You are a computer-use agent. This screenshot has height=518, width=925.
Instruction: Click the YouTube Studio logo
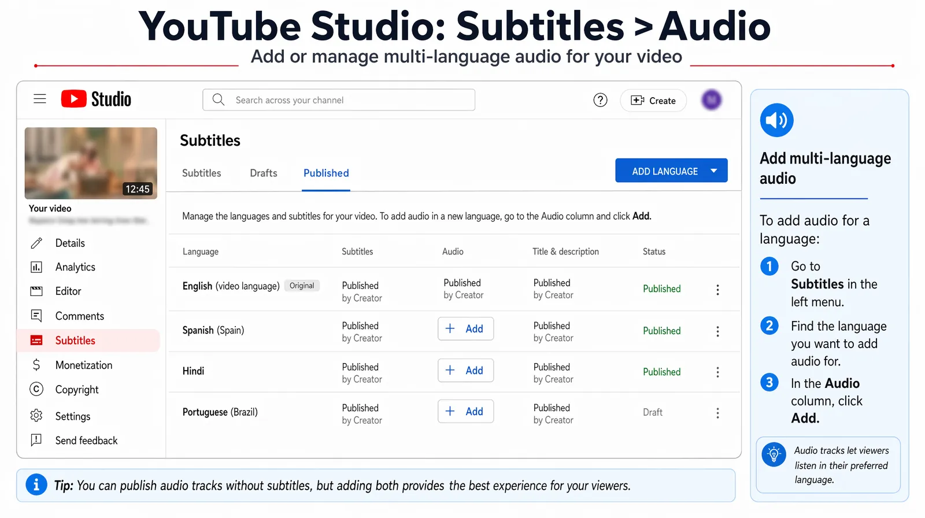point(96,99)
